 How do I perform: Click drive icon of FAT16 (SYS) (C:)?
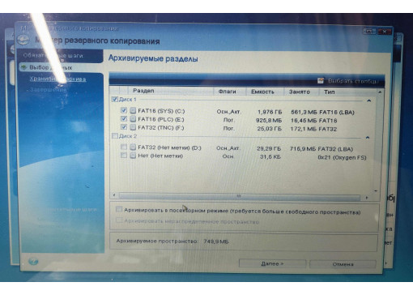click(133, 110)
